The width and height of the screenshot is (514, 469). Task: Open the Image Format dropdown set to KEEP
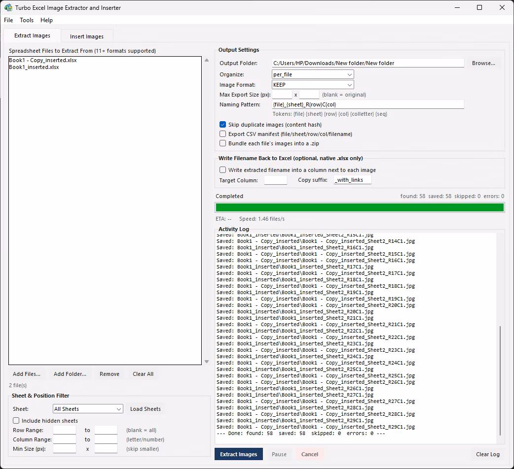pos(313,85)
